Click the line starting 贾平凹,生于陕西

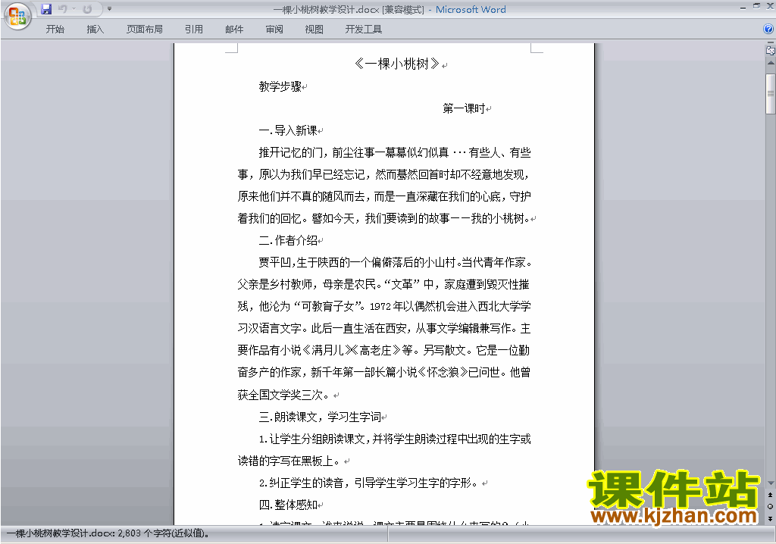pos(396,262)
